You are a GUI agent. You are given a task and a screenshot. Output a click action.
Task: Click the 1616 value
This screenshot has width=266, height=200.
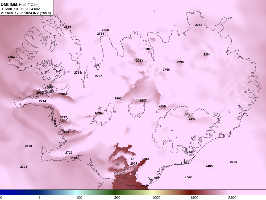click(146, 159)
